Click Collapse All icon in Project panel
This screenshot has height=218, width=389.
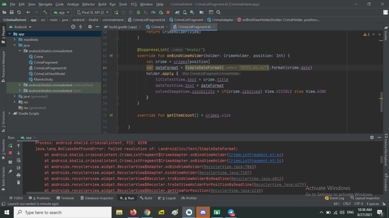81,27
